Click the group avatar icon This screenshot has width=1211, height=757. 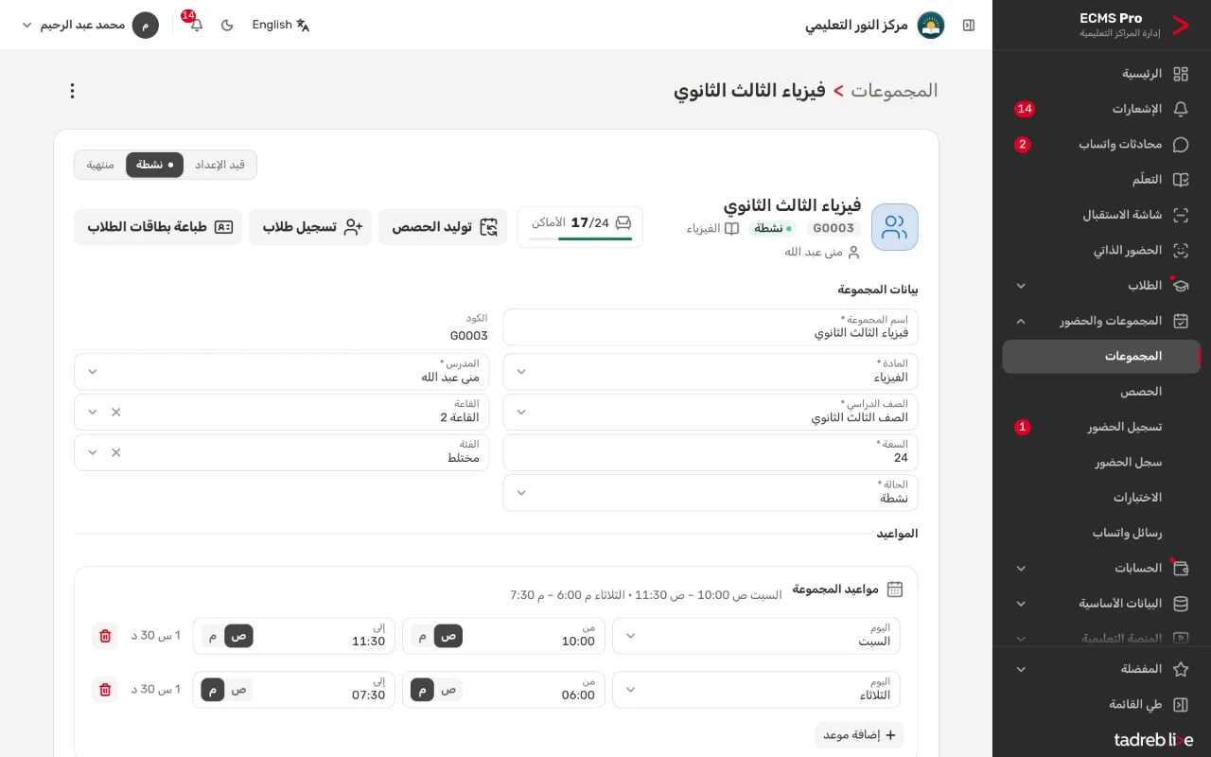895,227
